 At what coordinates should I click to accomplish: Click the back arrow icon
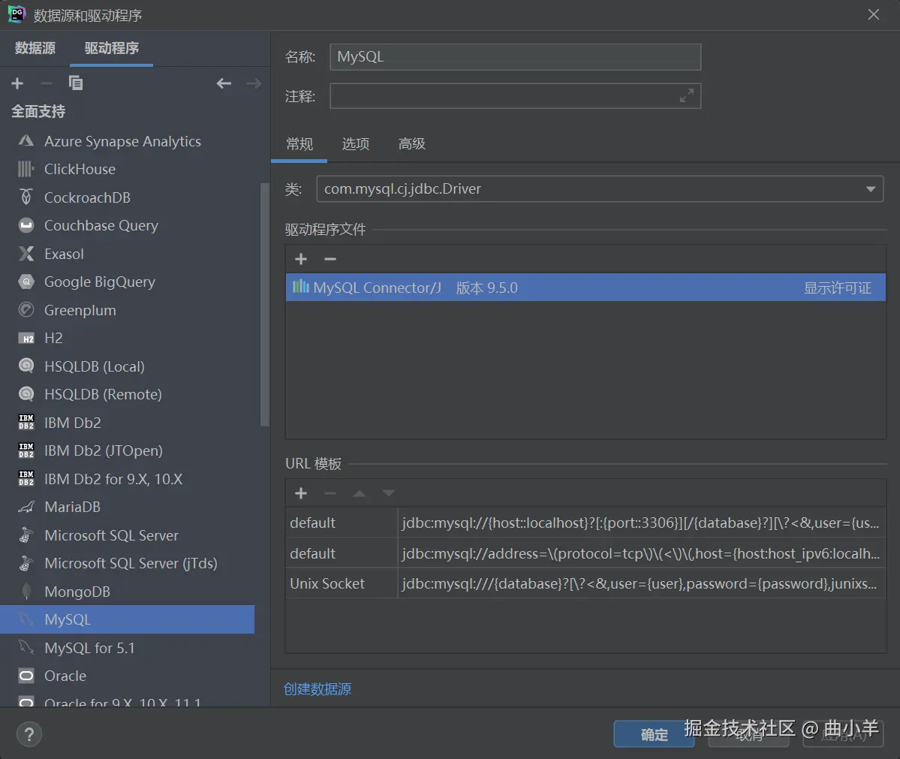coord(224,83)
